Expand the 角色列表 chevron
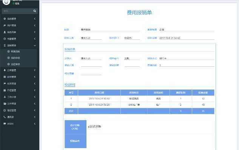 pos(35,32)
